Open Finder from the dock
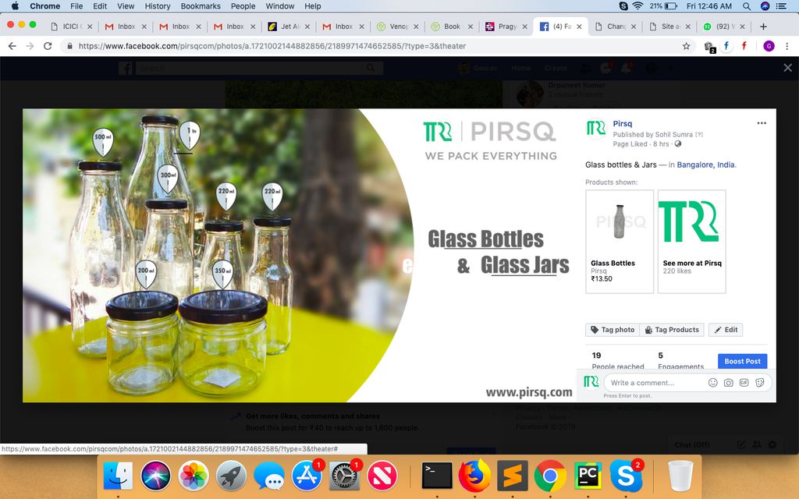 119,476
